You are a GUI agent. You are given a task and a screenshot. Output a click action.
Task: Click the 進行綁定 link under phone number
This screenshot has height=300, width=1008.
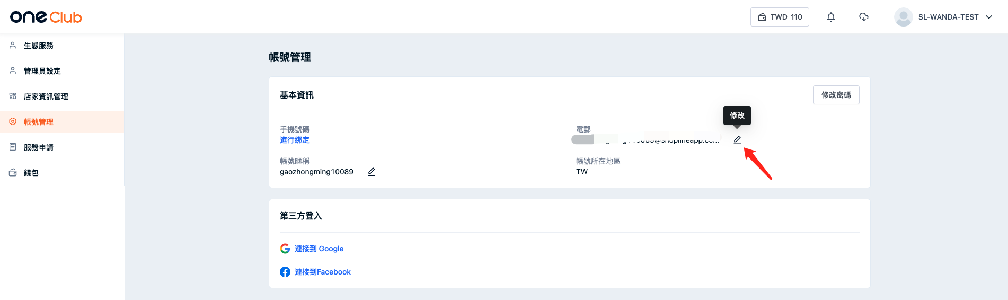coord(295,140)
